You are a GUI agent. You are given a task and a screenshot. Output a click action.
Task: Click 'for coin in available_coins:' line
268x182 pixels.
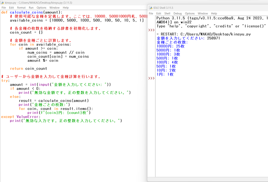pyautogui.click(x=40, y=44)
